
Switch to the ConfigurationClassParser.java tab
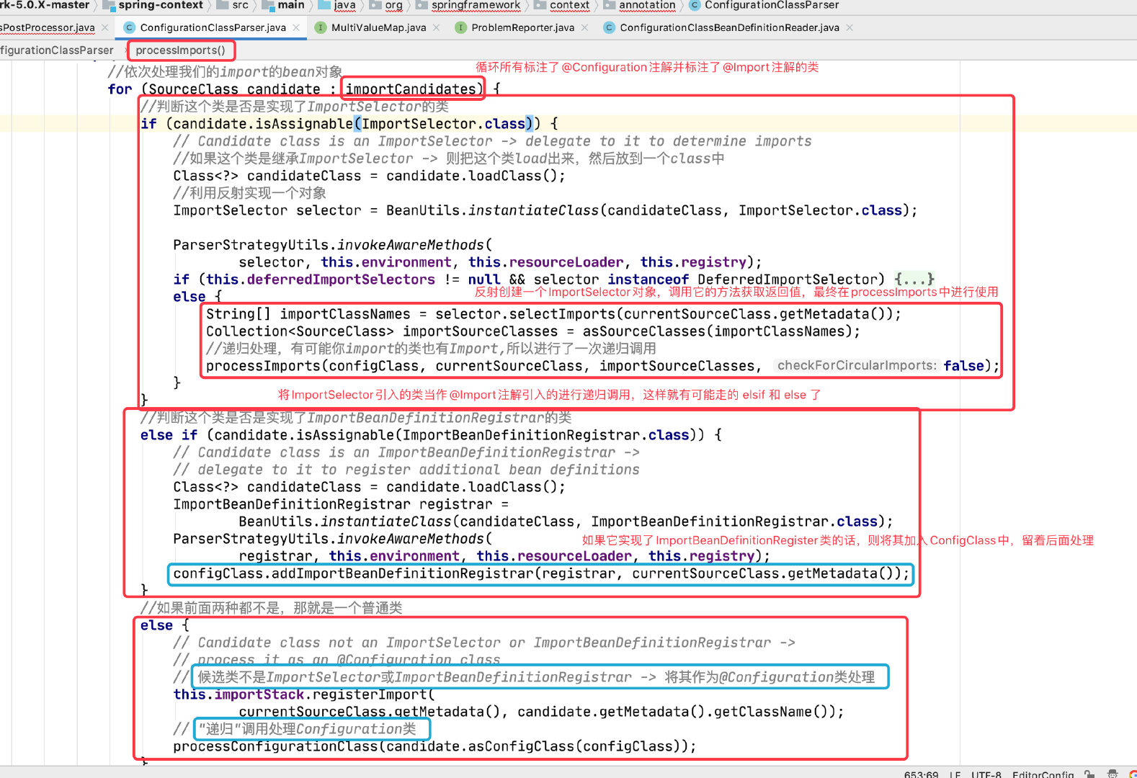tap(213, 27)
